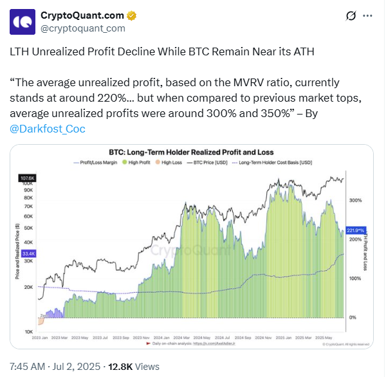Open the three-dot More options menu
Screen dimensions: 386x377
point(367,15)
